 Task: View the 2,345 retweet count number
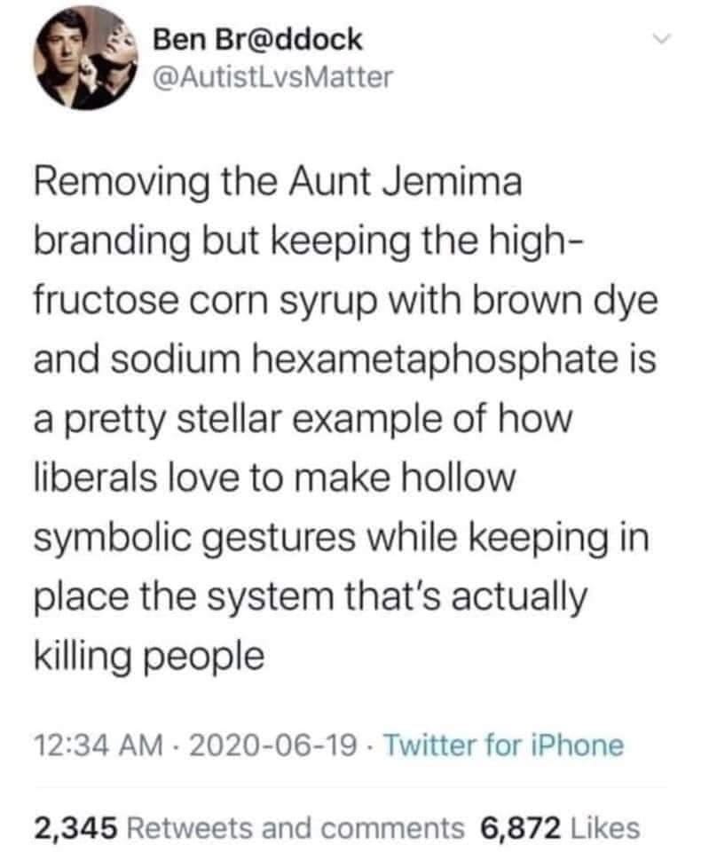76,826
